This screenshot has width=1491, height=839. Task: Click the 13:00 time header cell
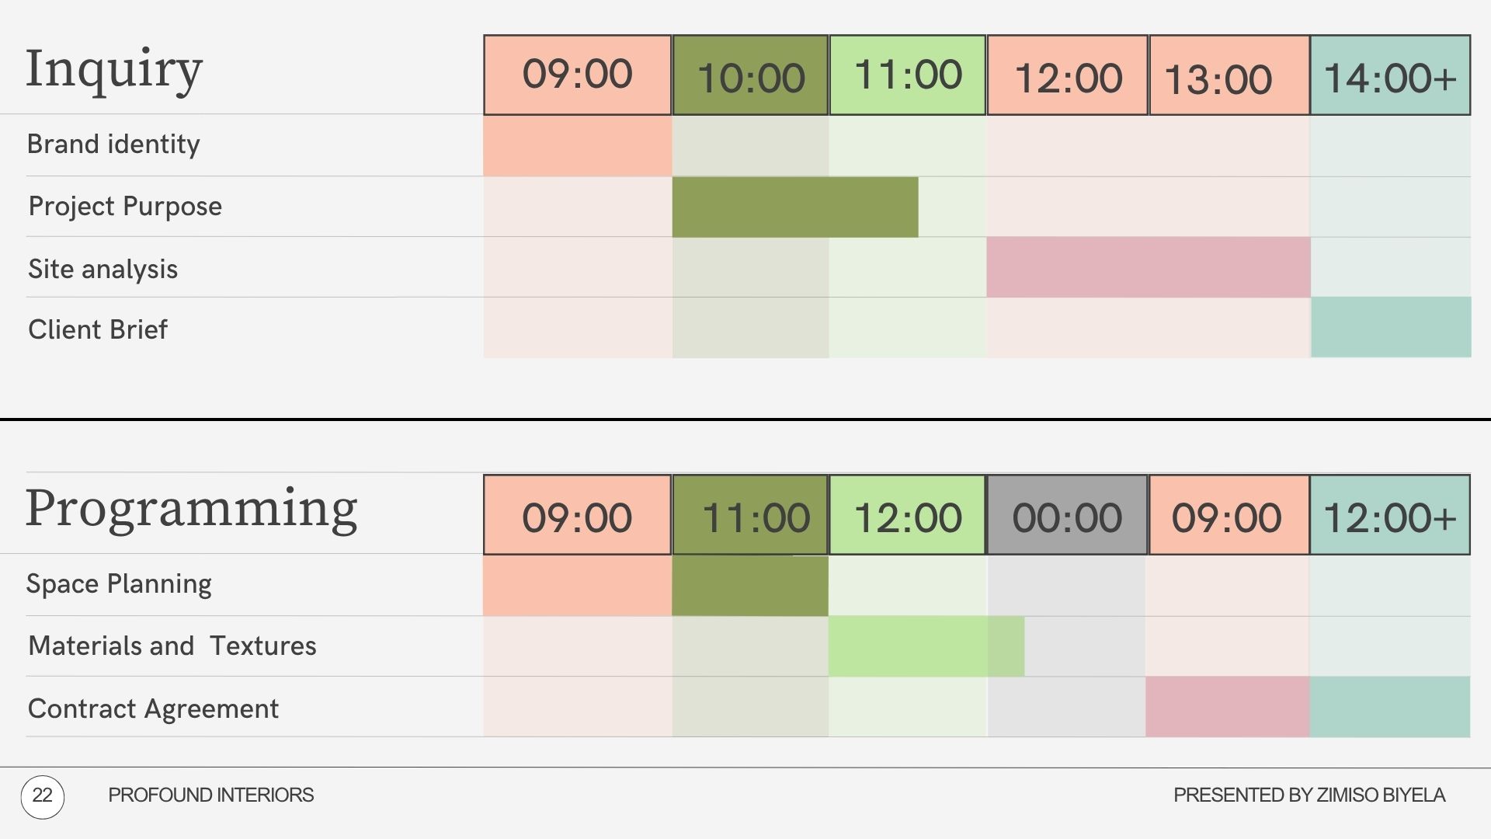(1229, 75)
